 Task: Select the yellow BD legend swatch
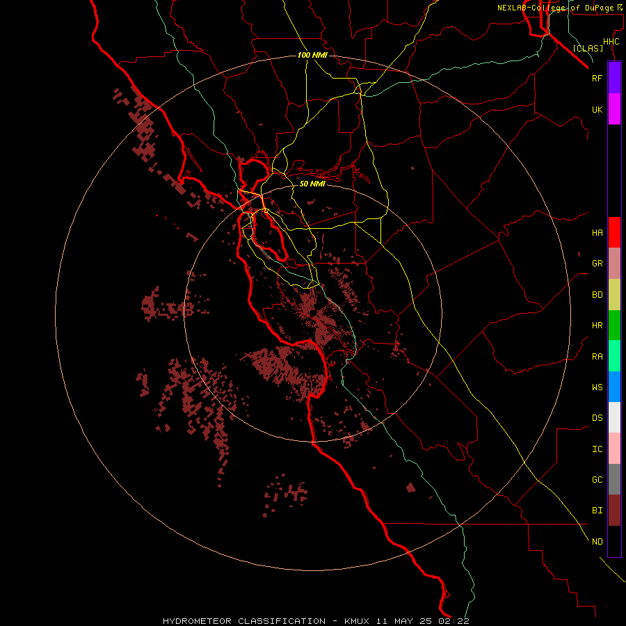(x=614, y=295)
